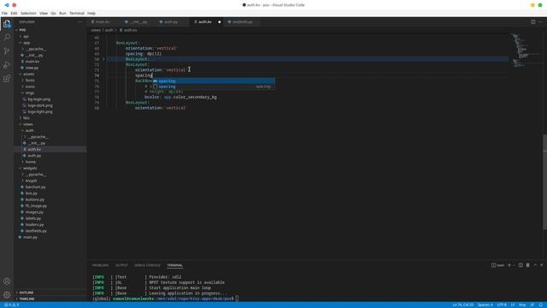The image size is (547, 308).
Task: Click the LF line ending indicator
Action: tap(513, 305)
